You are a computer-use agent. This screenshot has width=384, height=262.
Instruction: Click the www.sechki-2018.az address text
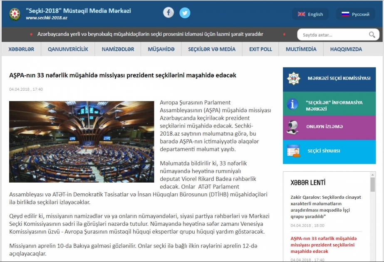tap(47, 18)
